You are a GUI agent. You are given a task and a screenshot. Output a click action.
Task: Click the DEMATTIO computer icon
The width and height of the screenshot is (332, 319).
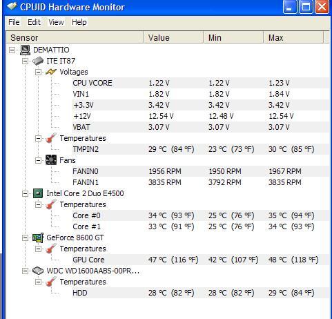click(x=25, y=50)
